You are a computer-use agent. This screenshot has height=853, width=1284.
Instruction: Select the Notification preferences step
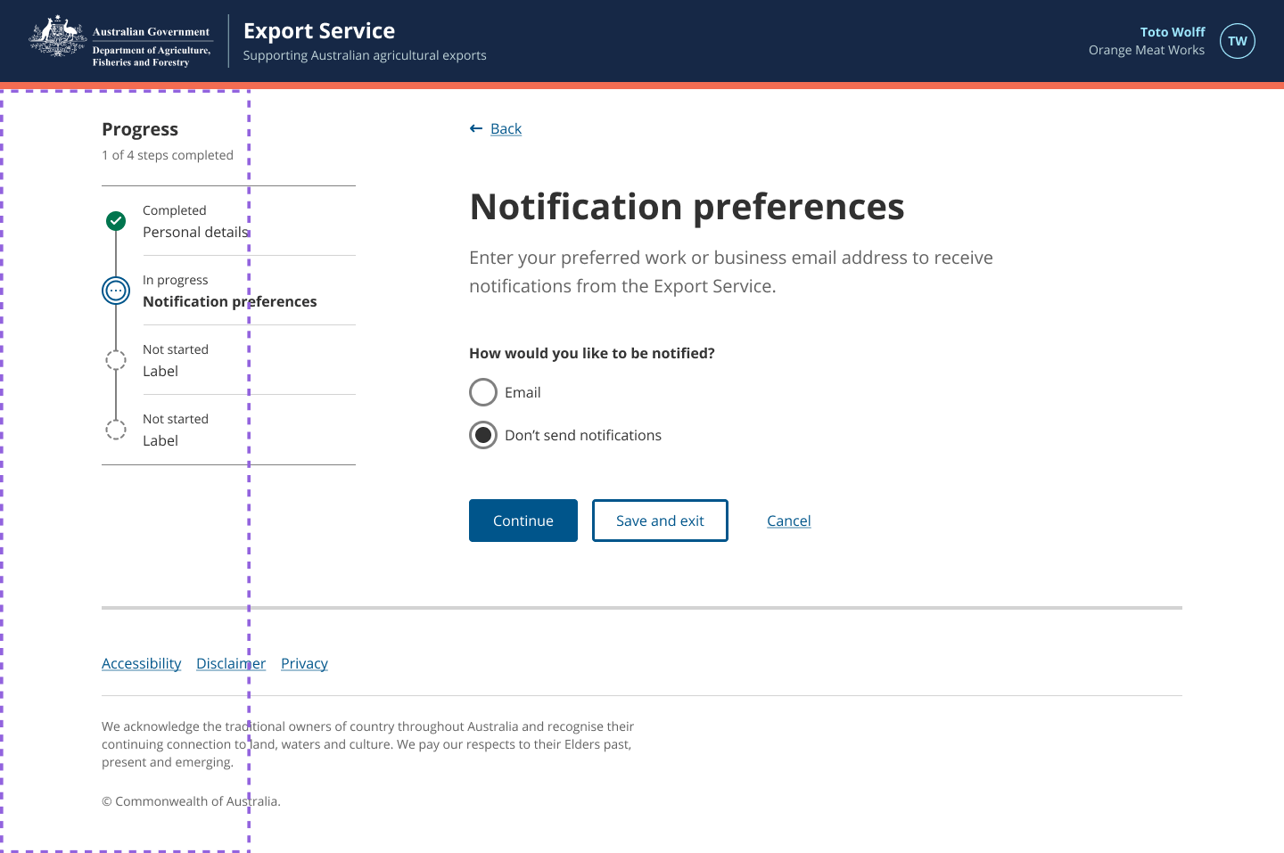pos(230,301)
